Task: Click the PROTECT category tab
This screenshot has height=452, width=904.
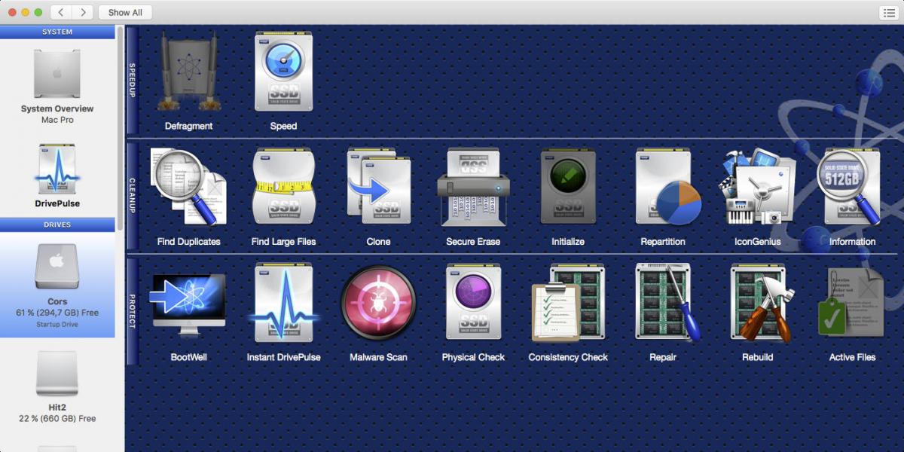Action: tap(132, 311)
